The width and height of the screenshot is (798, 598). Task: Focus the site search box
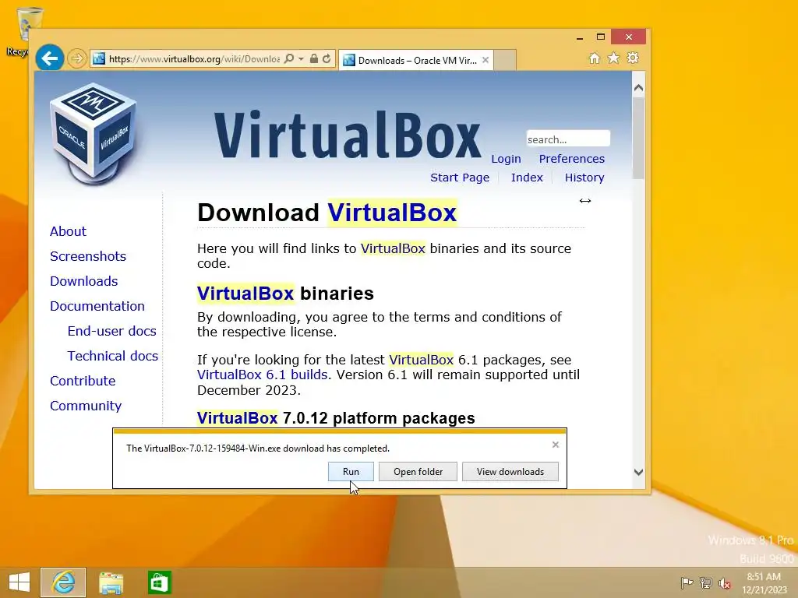[568, 139]
